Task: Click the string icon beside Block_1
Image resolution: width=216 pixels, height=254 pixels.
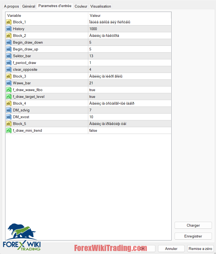Action: 9,22
